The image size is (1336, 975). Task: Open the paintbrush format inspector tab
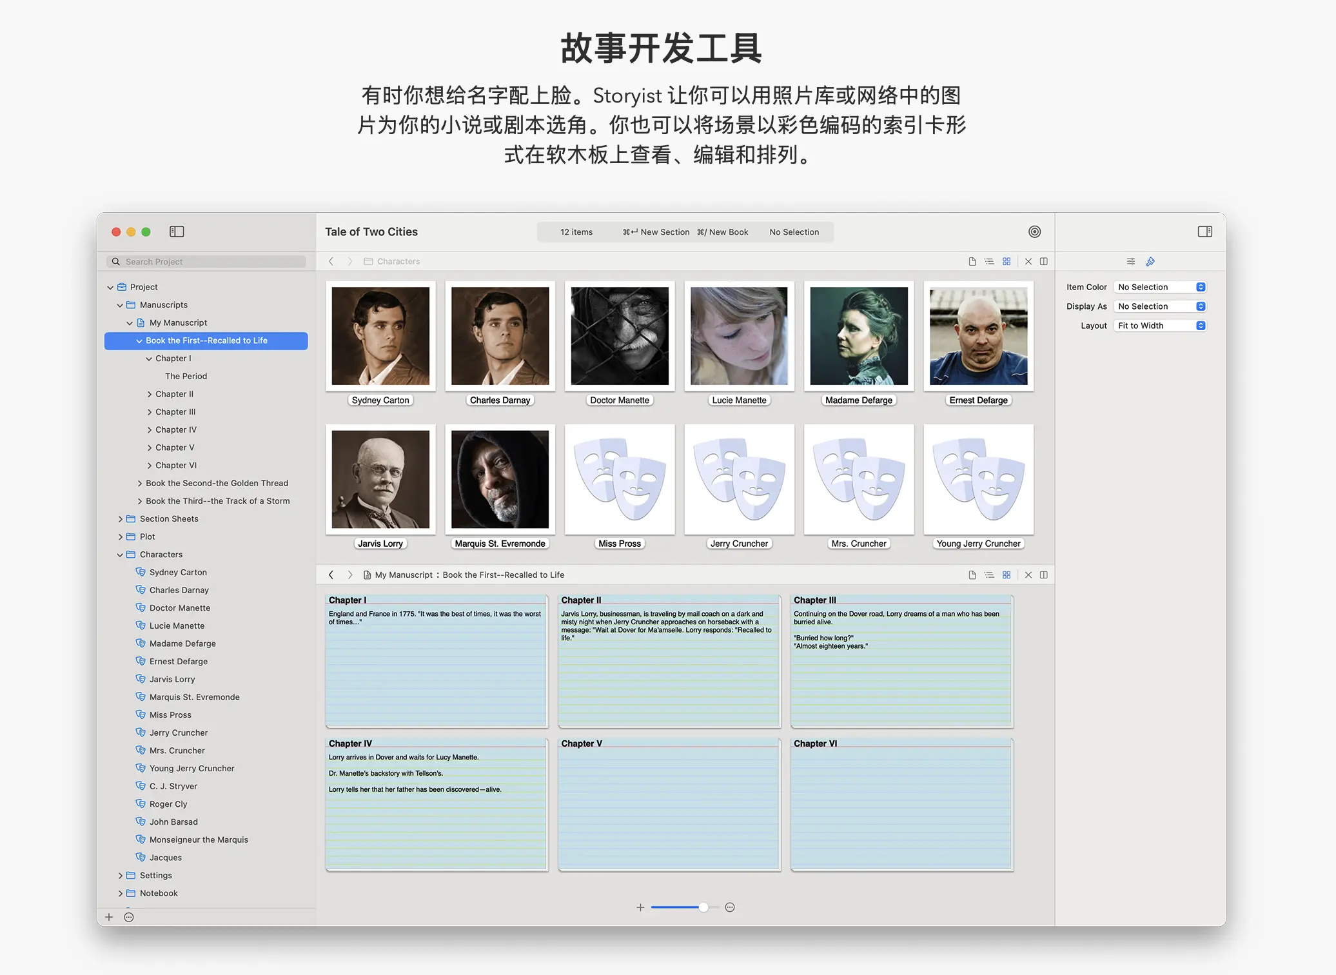click(x=1150, y=261)
